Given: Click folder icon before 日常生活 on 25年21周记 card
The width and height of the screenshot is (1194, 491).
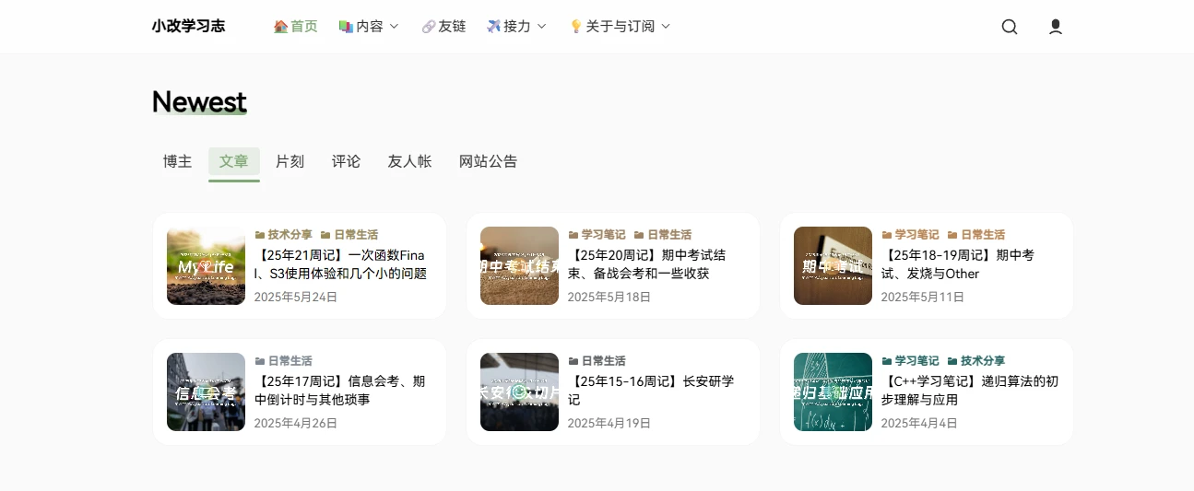Looking at the screenshot, I should click(325, 235).
